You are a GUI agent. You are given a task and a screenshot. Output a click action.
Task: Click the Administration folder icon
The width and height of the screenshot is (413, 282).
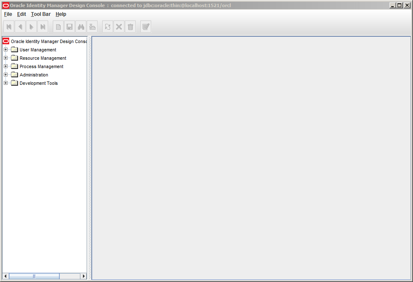pos(15,75)
